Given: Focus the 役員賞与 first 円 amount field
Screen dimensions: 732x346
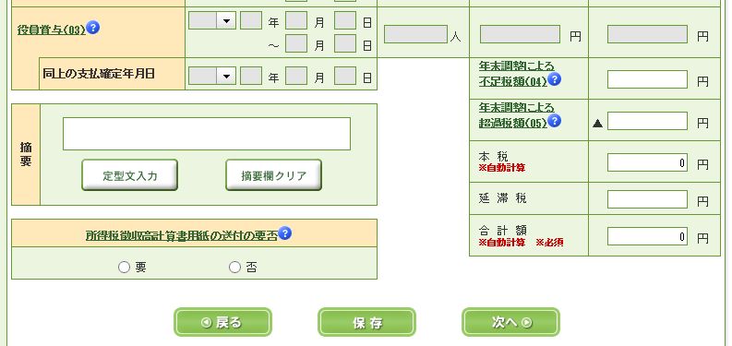Looking at the screenshot, I should tap(520, 34).
